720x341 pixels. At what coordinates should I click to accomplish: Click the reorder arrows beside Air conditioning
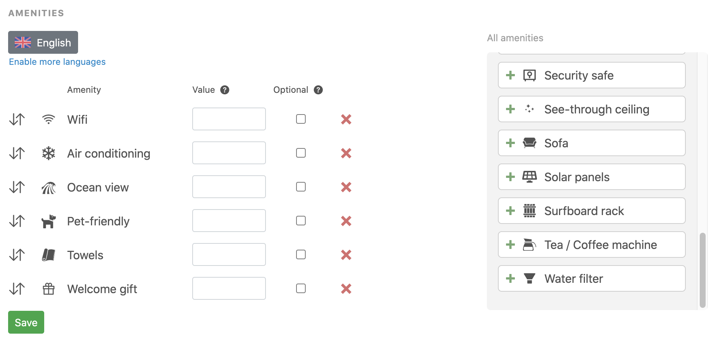(x=17, y=153)
